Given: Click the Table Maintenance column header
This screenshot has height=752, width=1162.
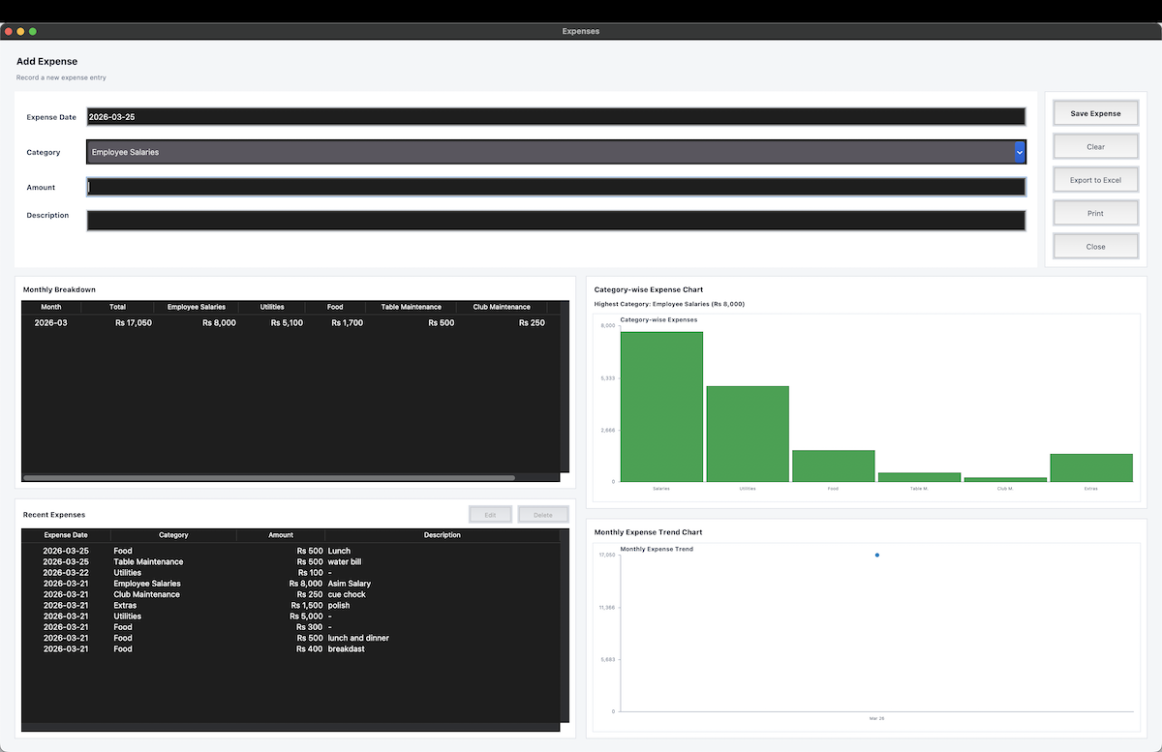Looking at the screenshot, I should [412, 307].
